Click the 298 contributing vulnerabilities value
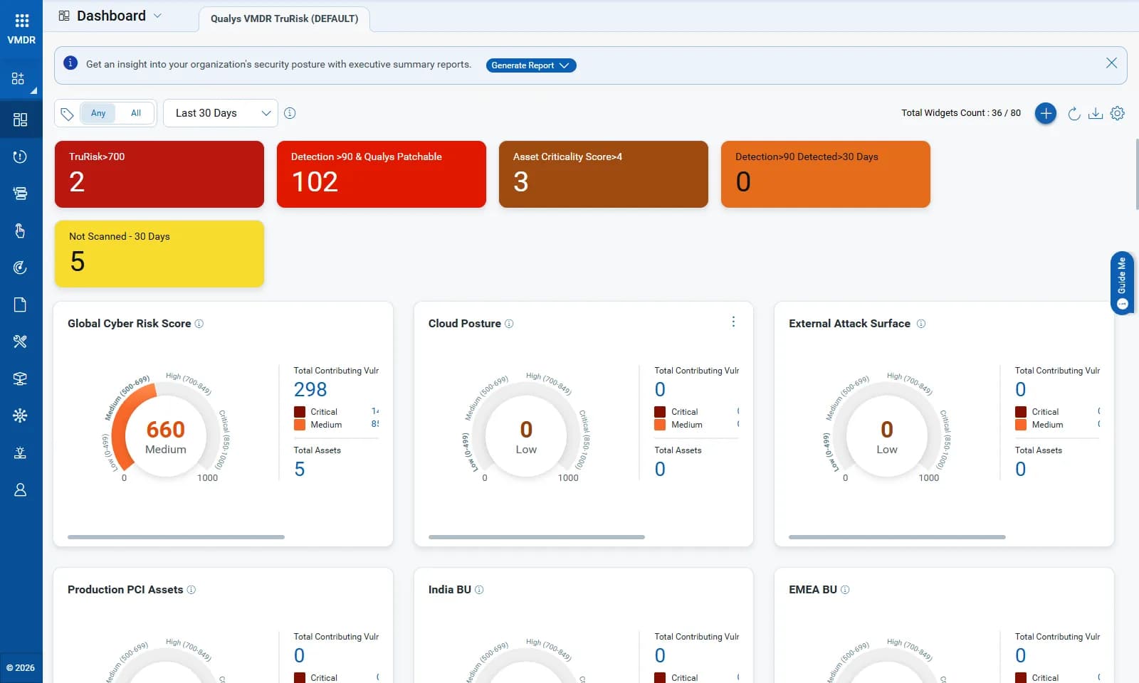Screen dimensions: 1139x683 310,389
